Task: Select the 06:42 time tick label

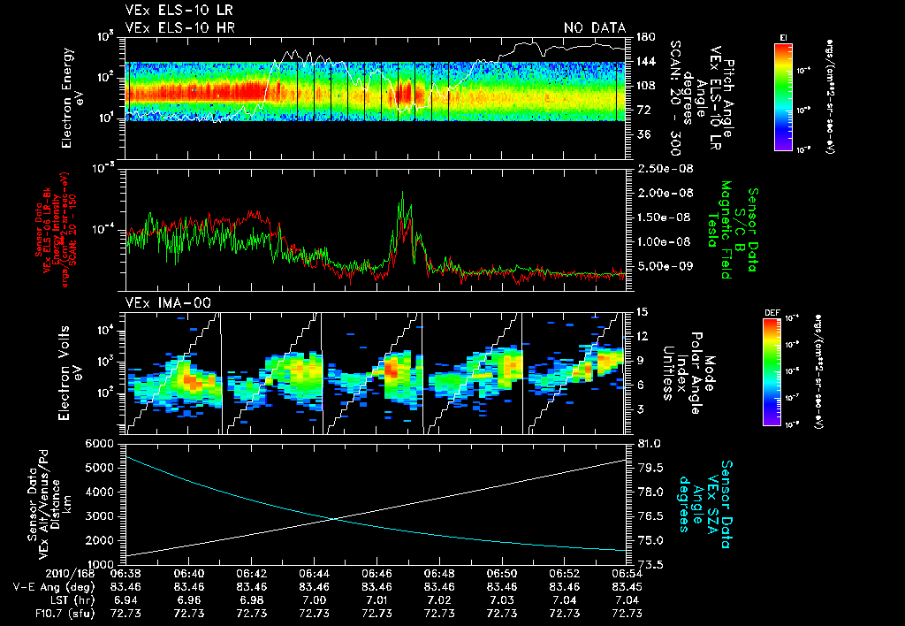Action: (x=251, y=576)
